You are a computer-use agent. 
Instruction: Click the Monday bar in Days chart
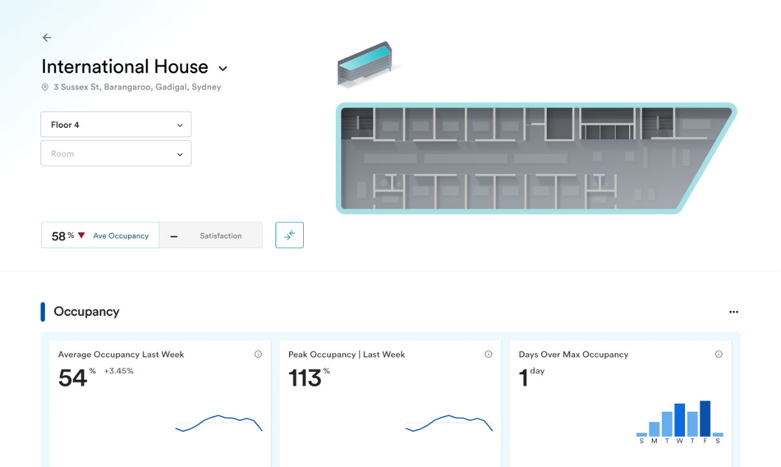pos(654,429)
